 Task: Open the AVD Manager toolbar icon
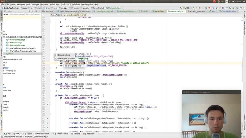[230, 8]
